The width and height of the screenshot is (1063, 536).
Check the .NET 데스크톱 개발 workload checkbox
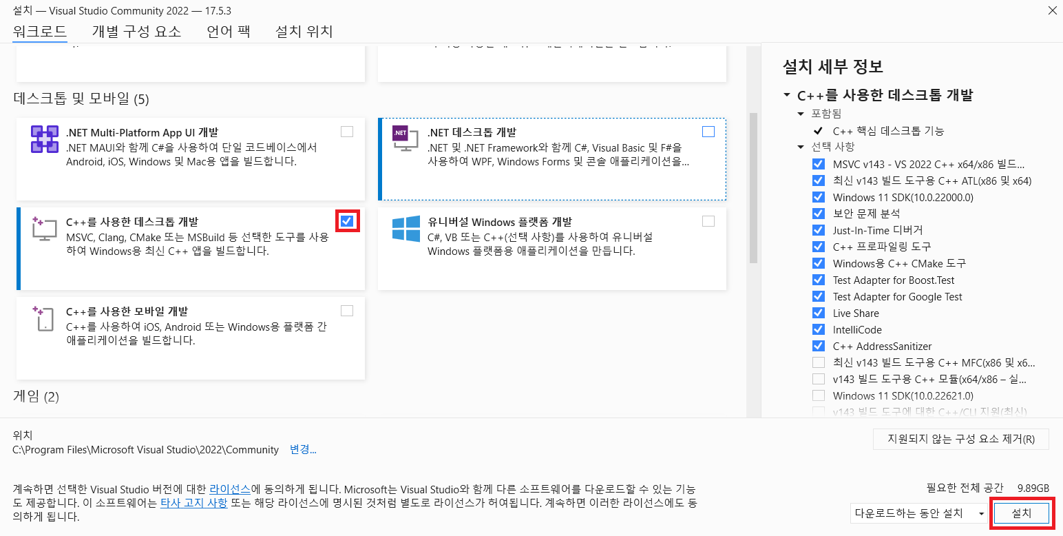[x=708, y=132]
